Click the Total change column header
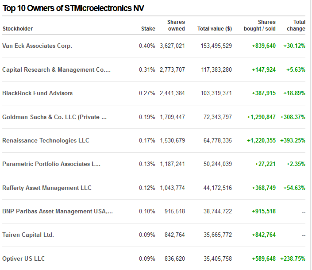 296,25
